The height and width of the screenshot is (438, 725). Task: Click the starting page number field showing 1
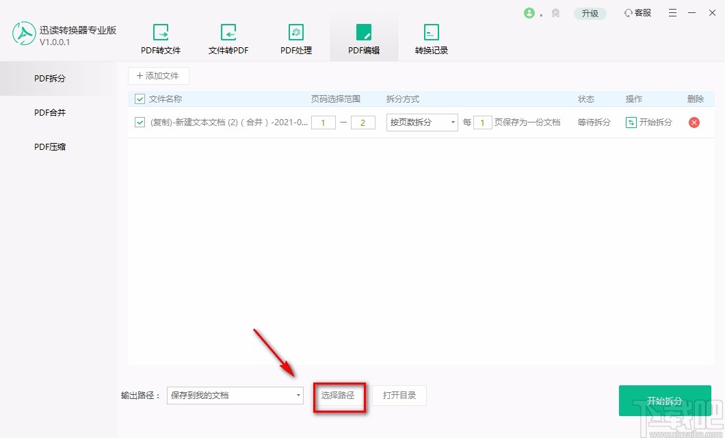(323, 123)
